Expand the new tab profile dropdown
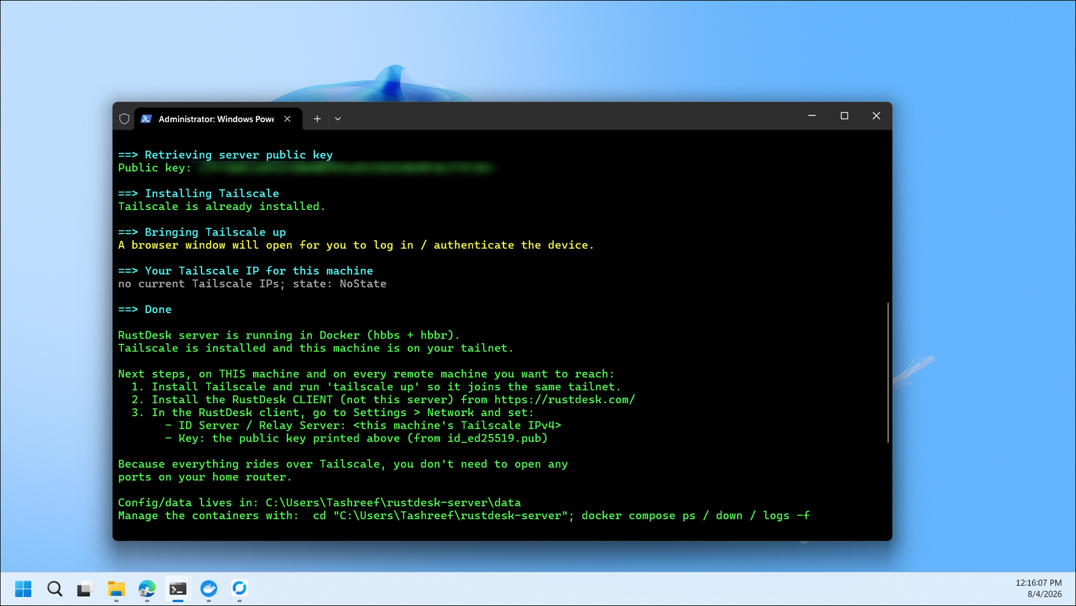Screen dimensions: 1076x606 [338, 119]
